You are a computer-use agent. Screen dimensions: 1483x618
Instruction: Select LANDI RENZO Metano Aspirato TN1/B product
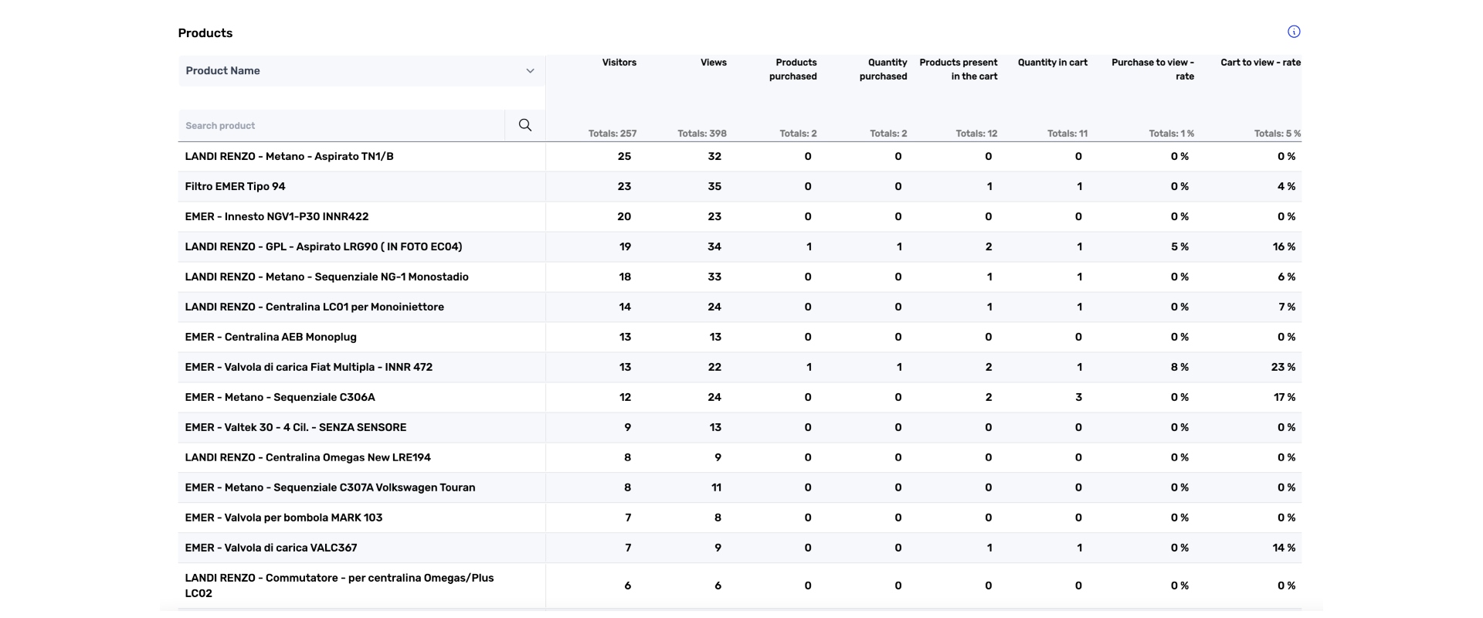point(289,157)
